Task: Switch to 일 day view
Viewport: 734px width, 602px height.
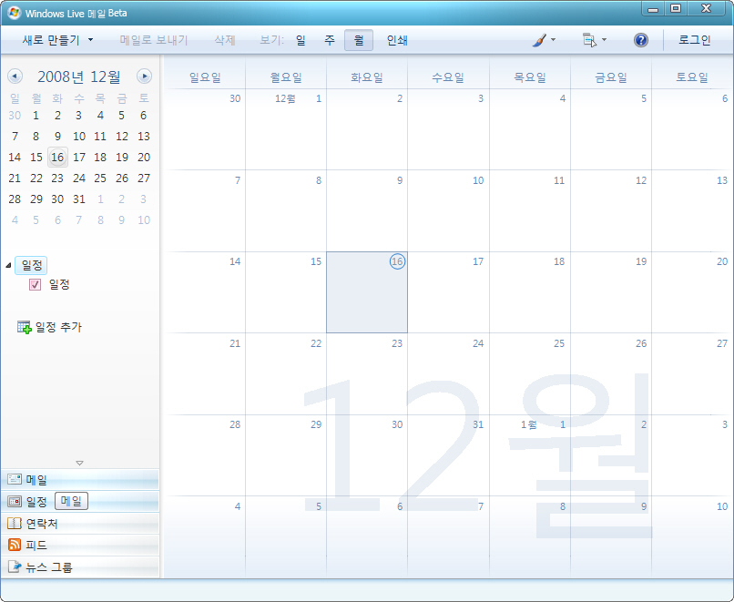Action: point(301,40)
